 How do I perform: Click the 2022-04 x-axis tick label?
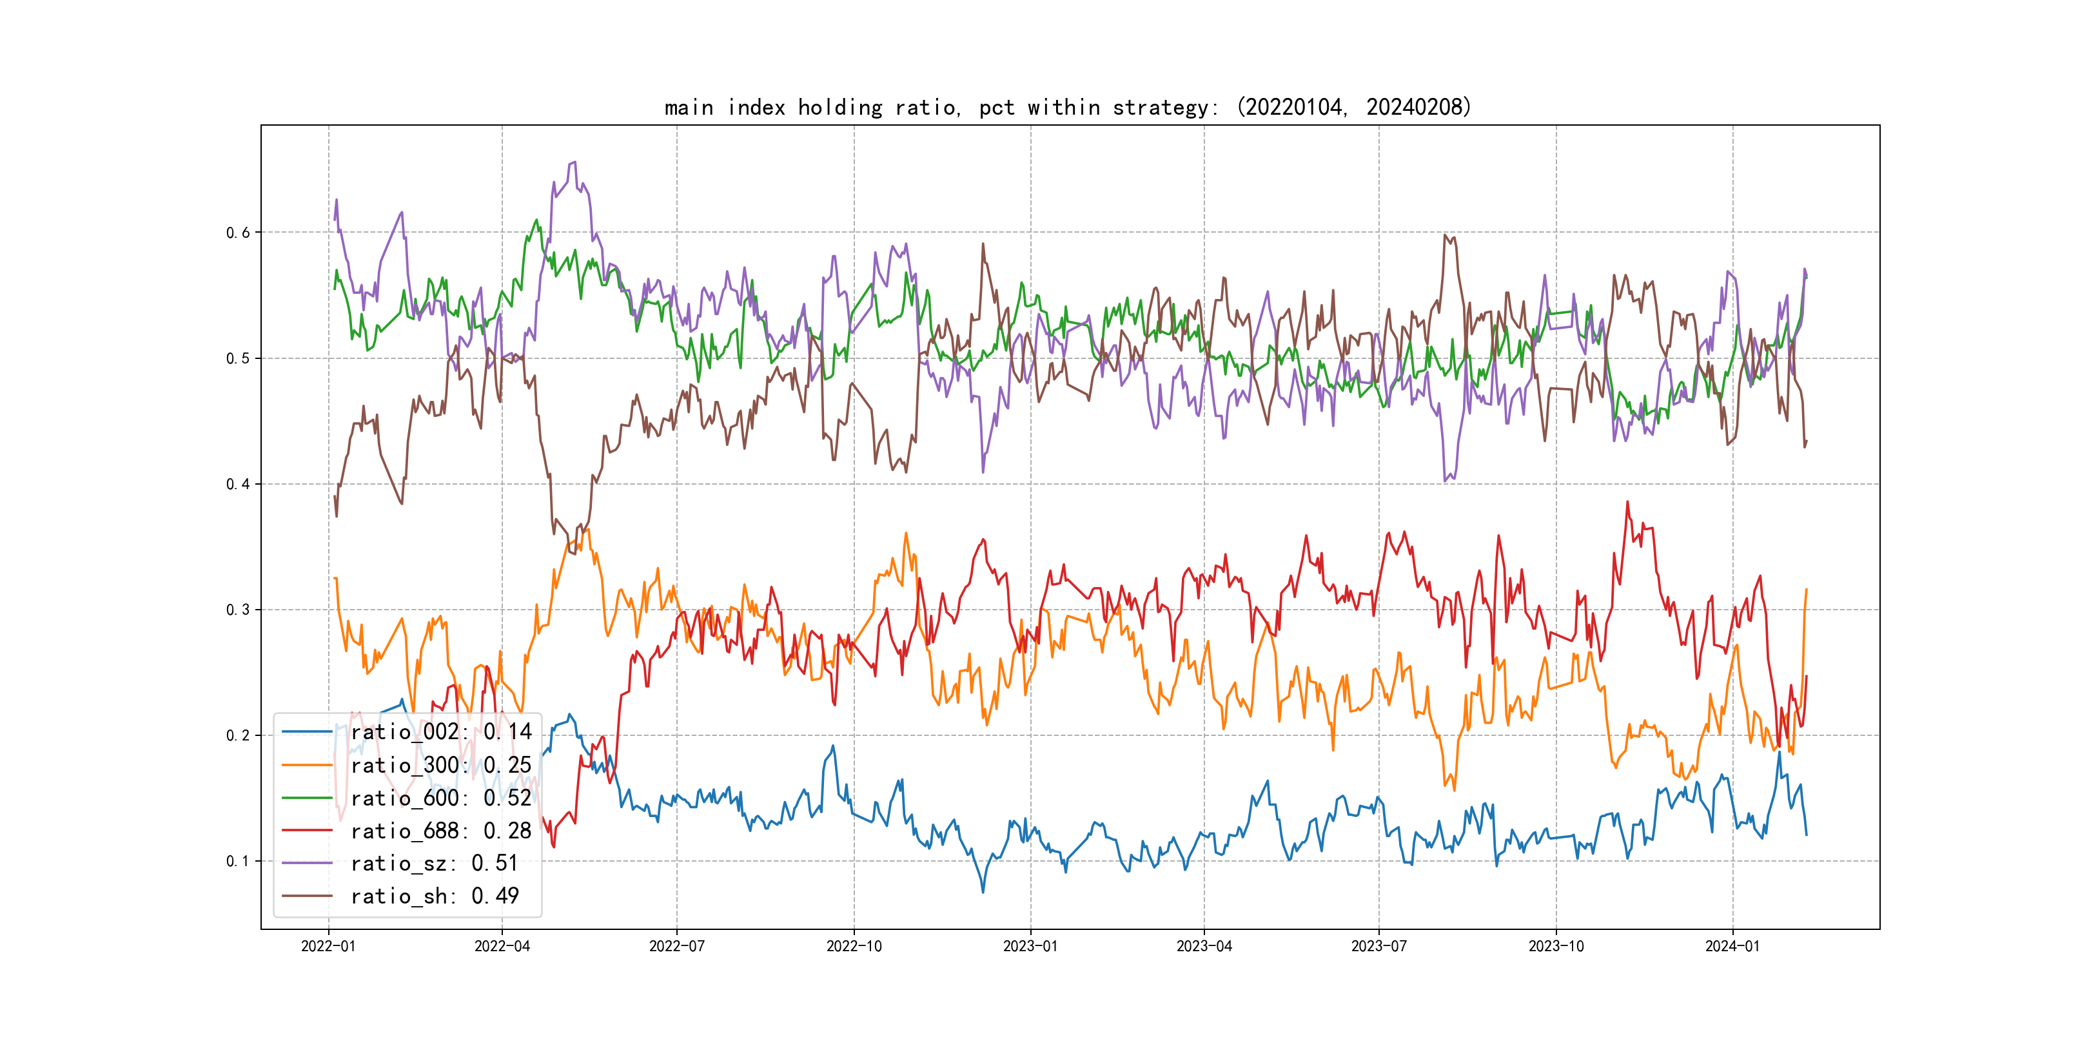[x=502, y=946]
